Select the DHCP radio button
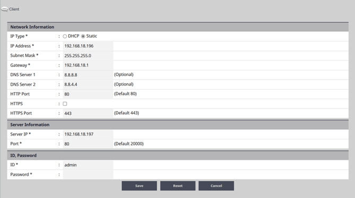Image resolution: width=355 pixels, height=198 pixels. click(65, 36)
